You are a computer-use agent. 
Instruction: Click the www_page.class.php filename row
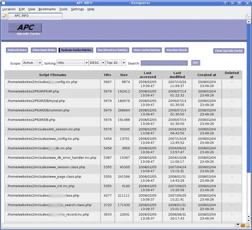click(x=45, y=177)
